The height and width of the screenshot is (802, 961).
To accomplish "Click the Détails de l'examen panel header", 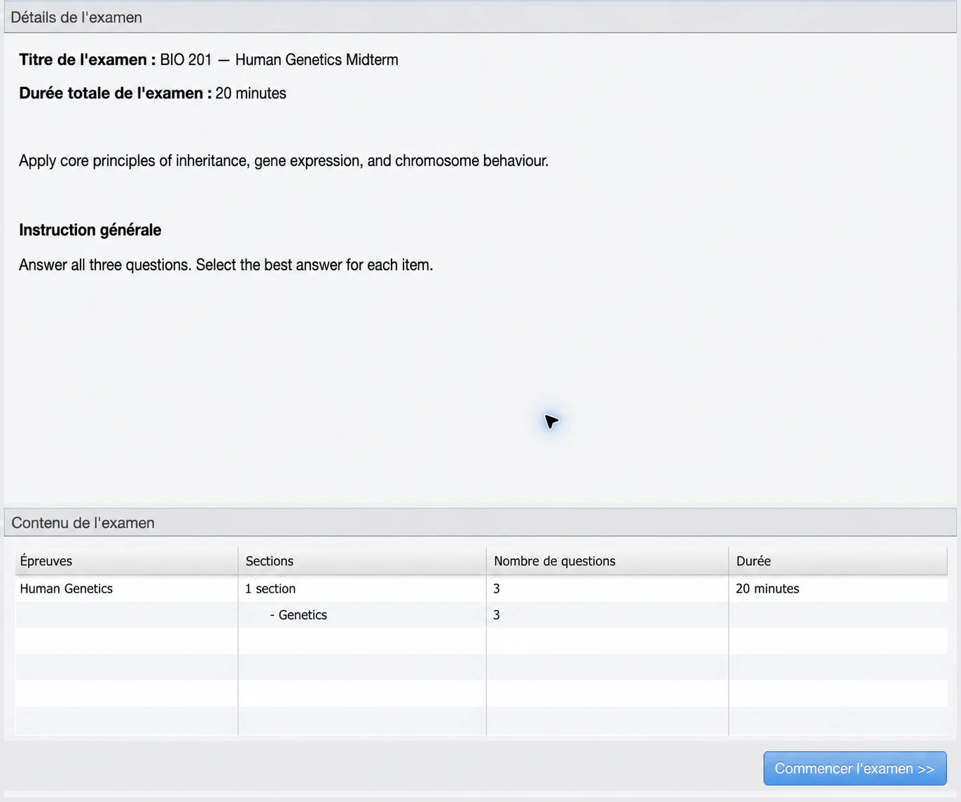I will 480,17.
